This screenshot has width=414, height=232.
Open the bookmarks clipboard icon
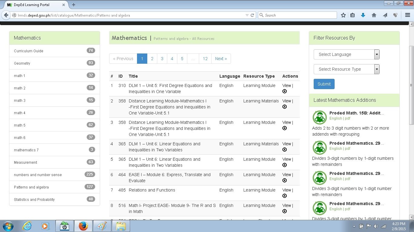[352, 15]
